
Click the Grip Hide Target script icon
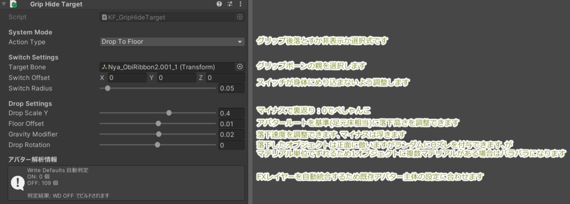coord(14,4)
